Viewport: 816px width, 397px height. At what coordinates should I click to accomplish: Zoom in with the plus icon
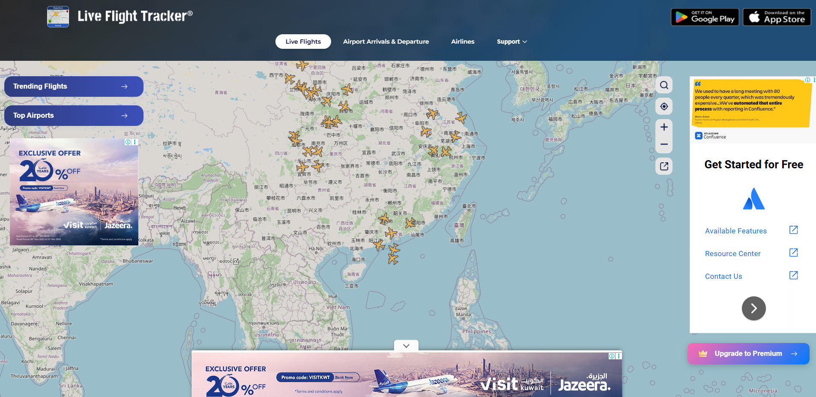664,127
